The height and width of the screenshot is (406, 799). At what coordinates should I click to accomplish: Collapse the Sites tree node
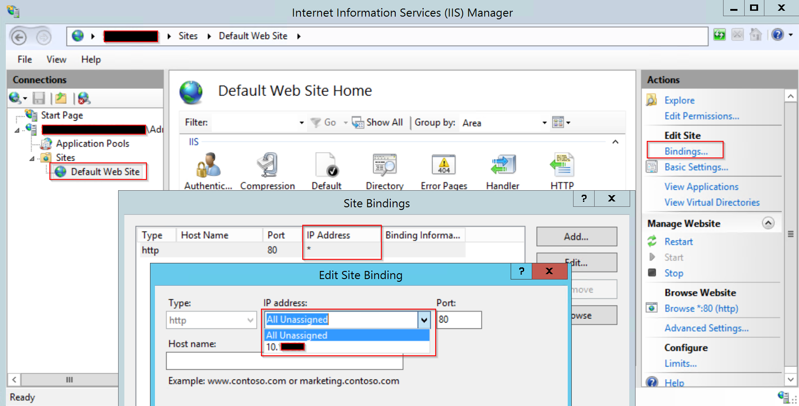[x=32, y=158]
